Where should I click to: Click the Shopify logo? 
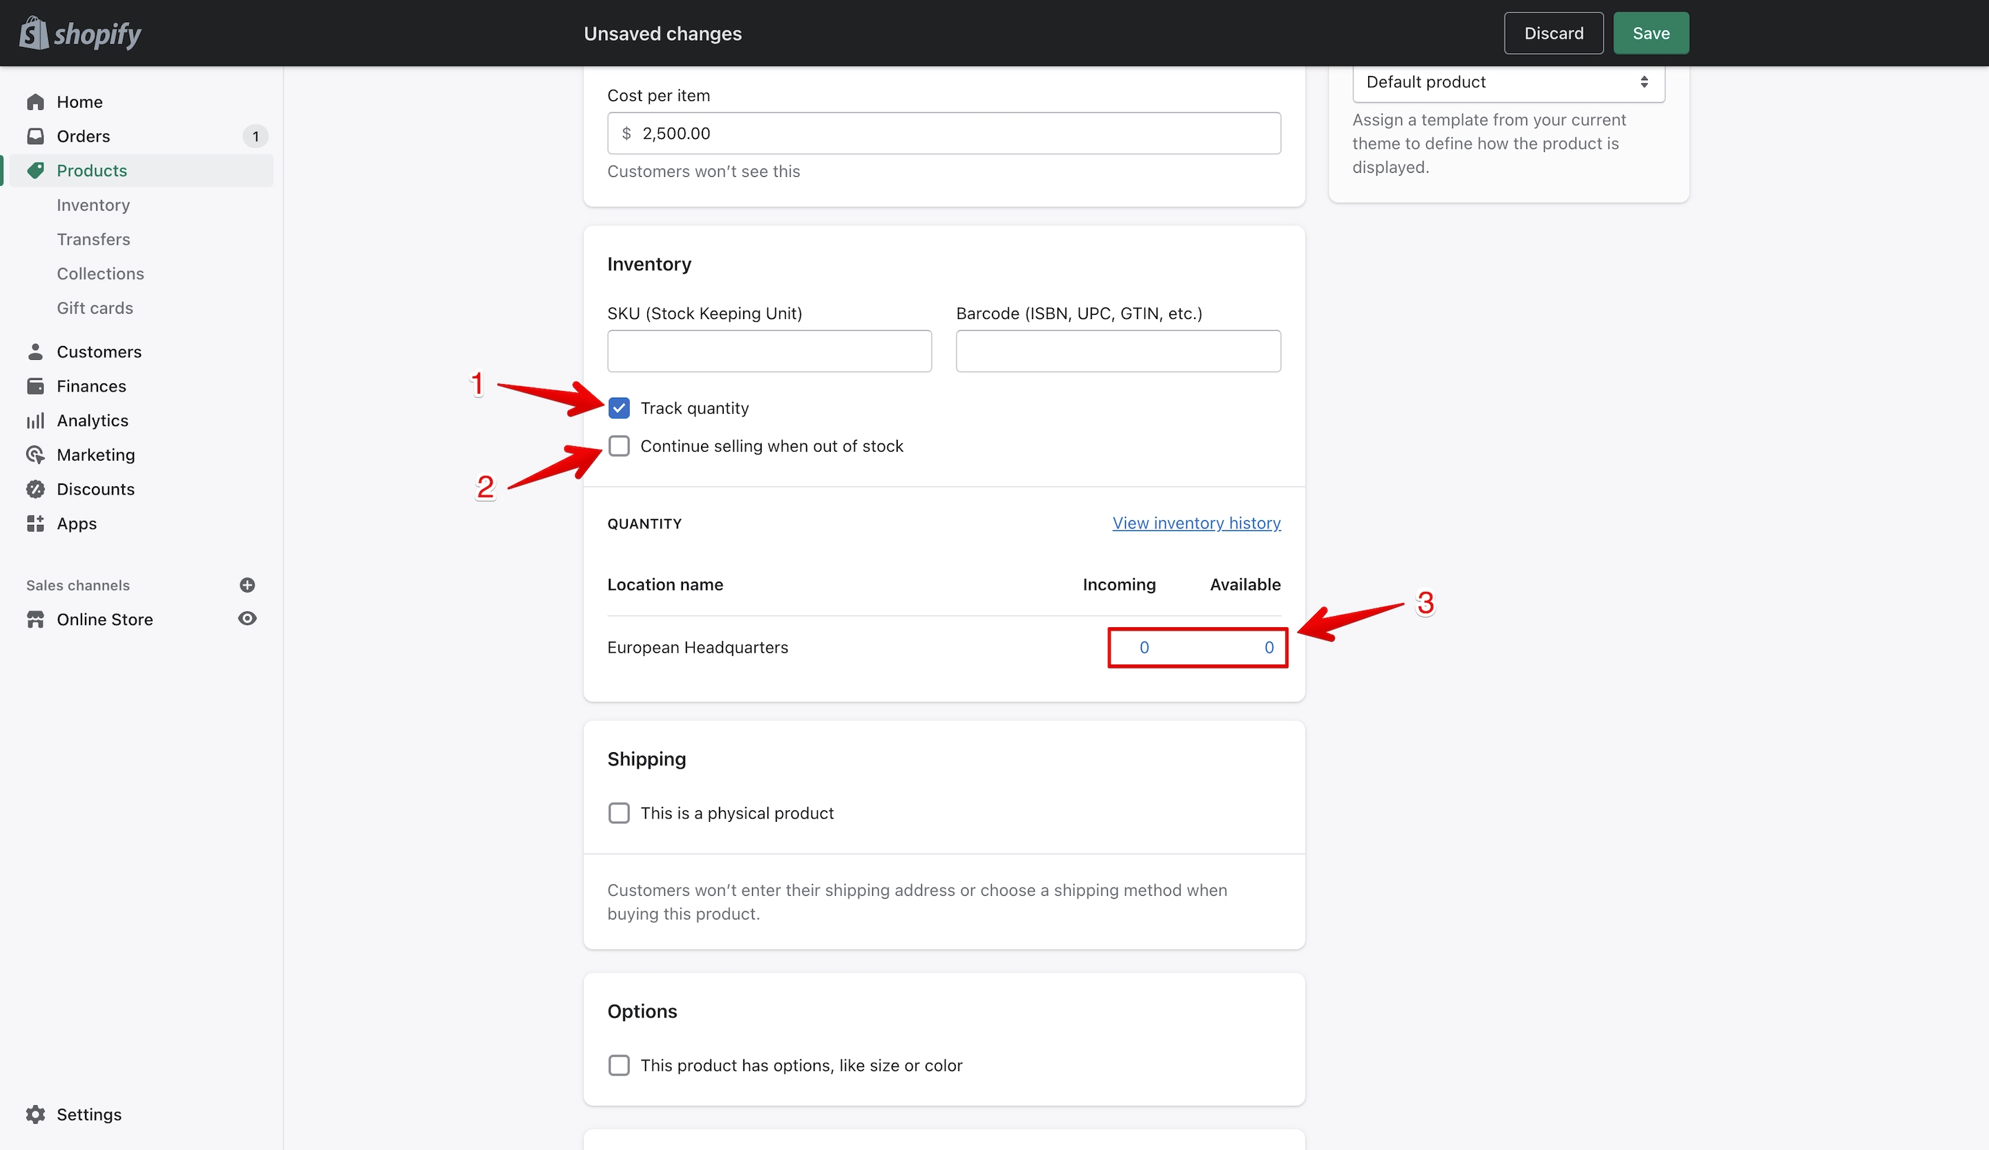79,33
